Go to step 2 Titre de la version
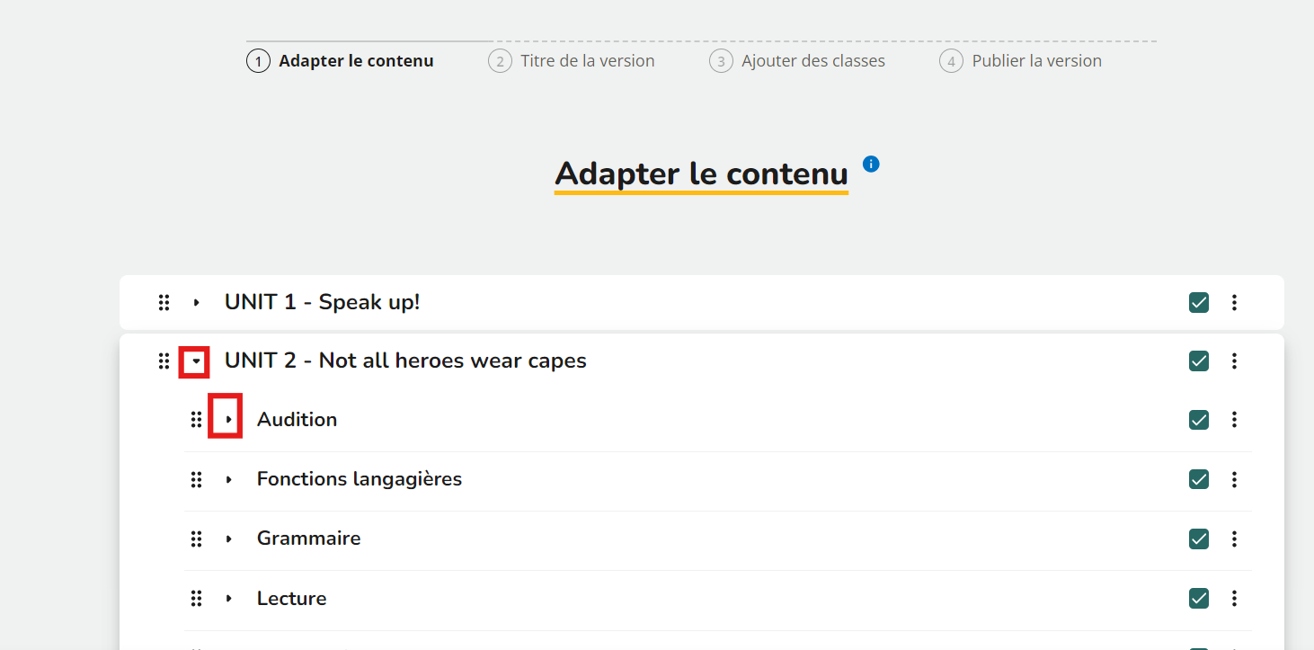 click(572, 61)
